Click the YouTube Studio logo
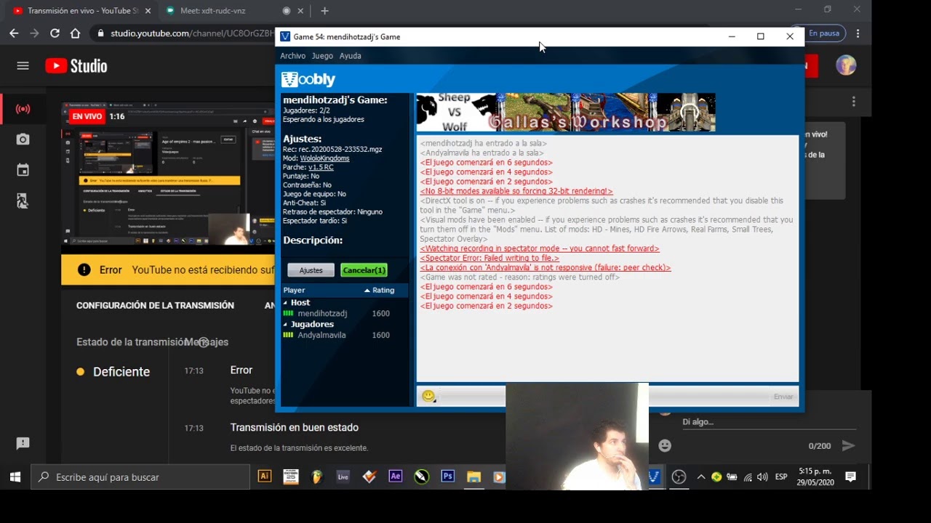 [x=76, y=66]
